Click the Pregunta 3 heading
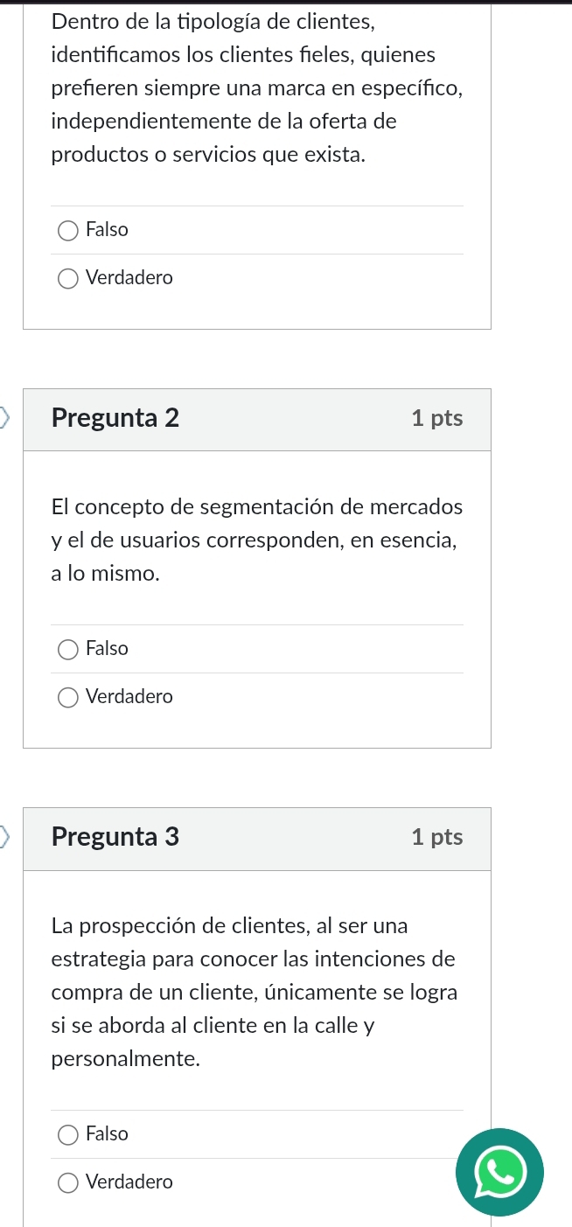The width and height of the screenshot is (572, 1227). (115, 838)
